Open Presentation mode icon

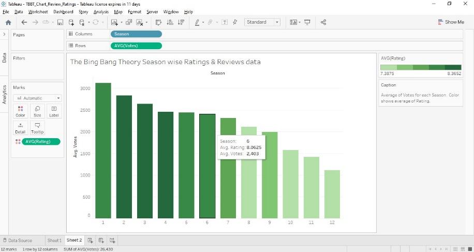click(x=307, y=22)
